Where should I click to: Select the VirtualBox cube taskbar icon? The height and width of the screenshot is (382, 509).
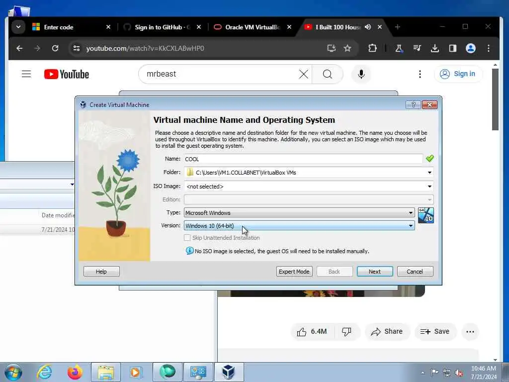point(229,372)
